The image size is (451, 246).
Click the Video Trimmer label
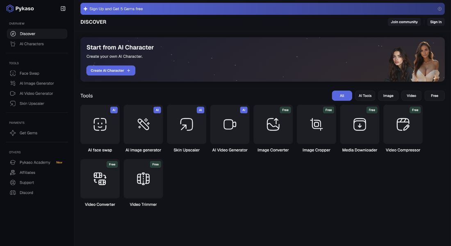tap(143, 204)
